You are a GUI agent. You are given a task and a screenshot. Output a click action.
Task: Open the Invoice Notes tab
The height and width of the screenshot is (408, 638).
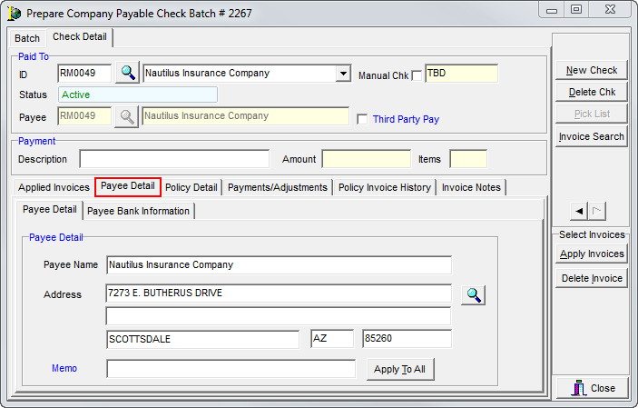470,187
